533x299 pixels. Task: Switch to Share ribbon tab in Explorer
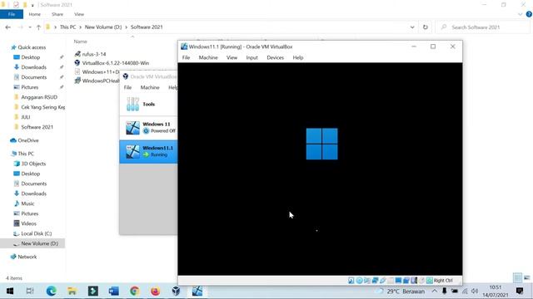point(57,14)
